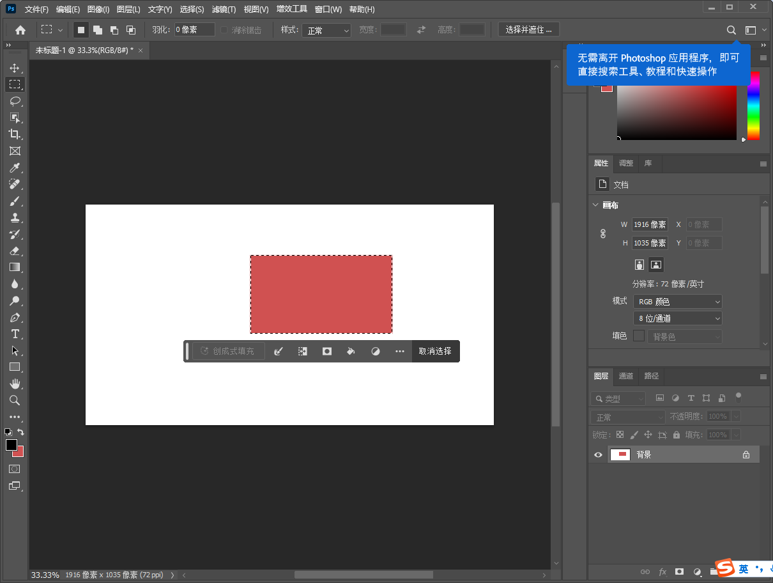Select the Blur tool
Image resolution: width=773 pixels, height=583 pixels.
pyautogui.click(x=15, y=284)
